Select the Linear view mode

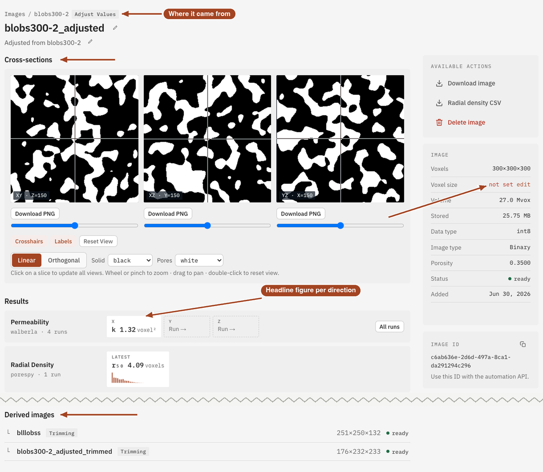coord(27,260)
